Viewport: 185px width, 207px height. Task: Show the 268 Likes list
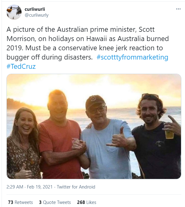tap(86, 202)
